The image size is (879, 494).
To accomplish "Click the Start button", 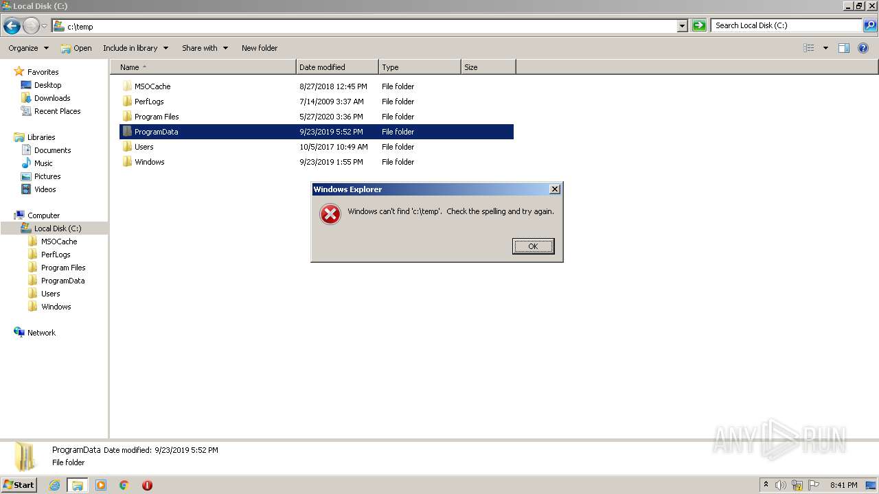I will coord(19,485).
